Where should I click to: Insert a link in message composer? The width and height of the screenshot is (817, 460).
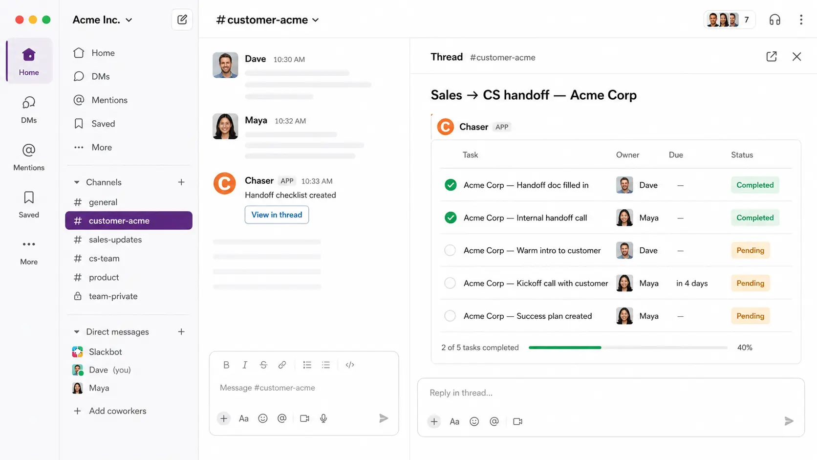(x=282, y=365)
